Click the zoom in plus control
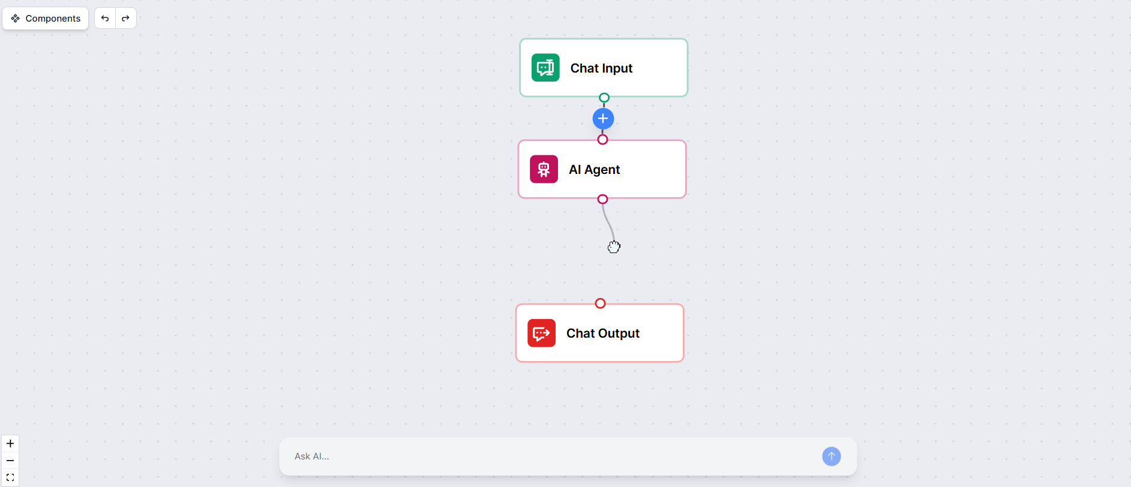This screenshot has width=1131, height=487. (10, 443)
